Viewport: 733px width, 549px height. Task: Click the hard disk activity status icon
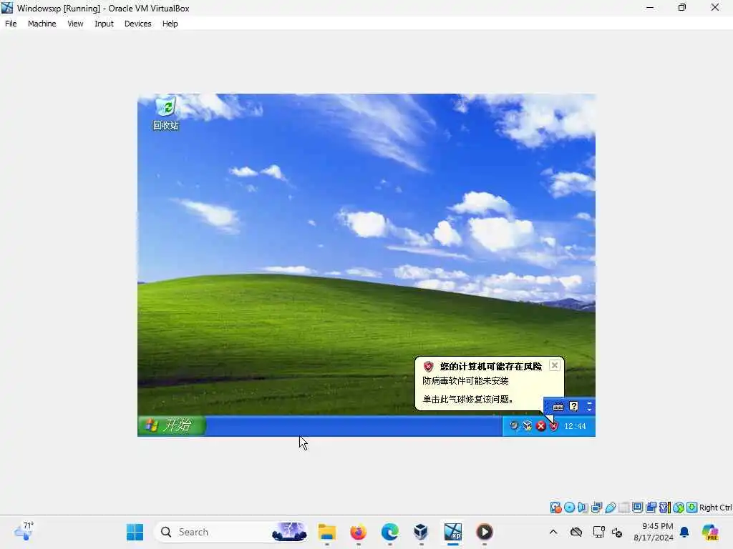(x=555, y=508)
